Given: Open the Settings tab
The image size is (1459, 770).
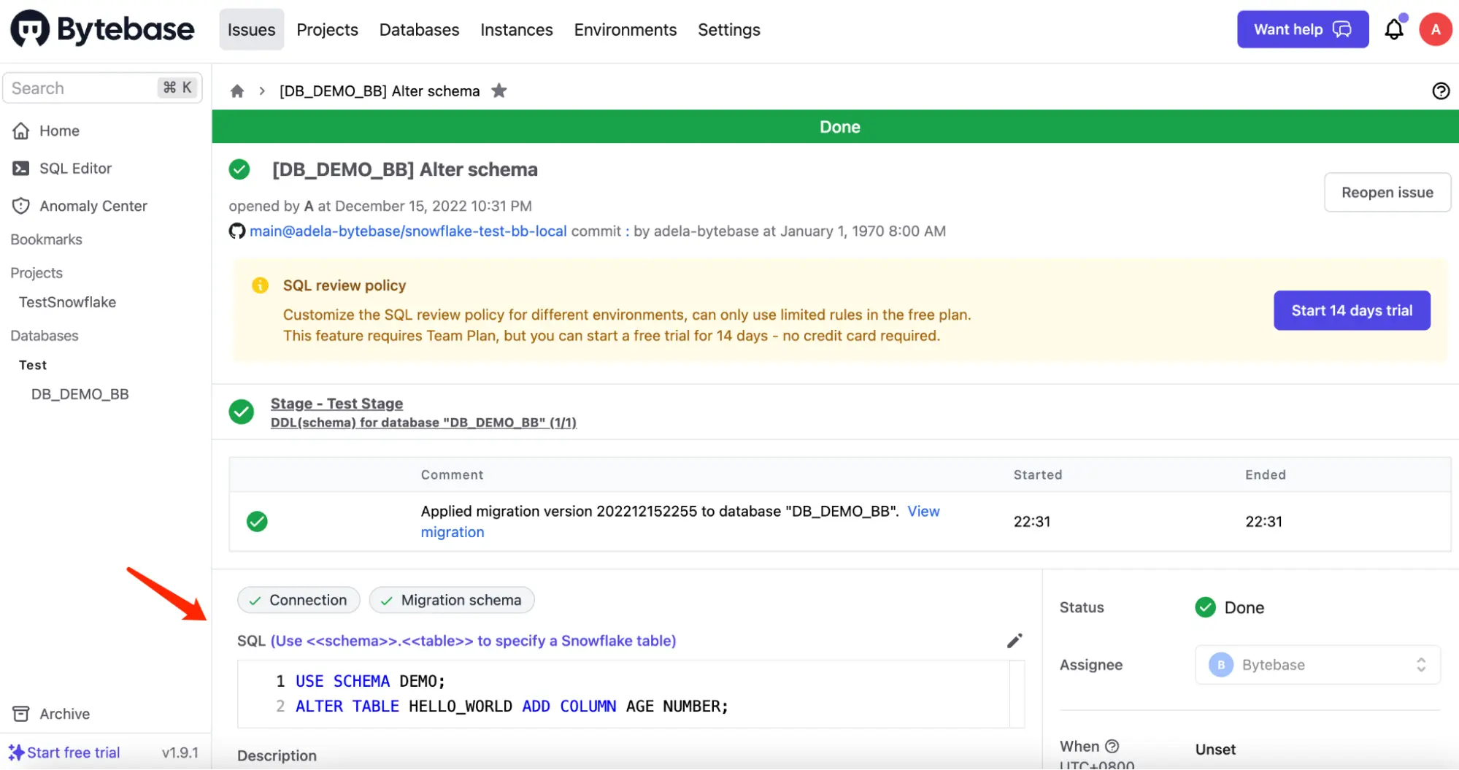Looking at the screenshot, I should point(728,30).
